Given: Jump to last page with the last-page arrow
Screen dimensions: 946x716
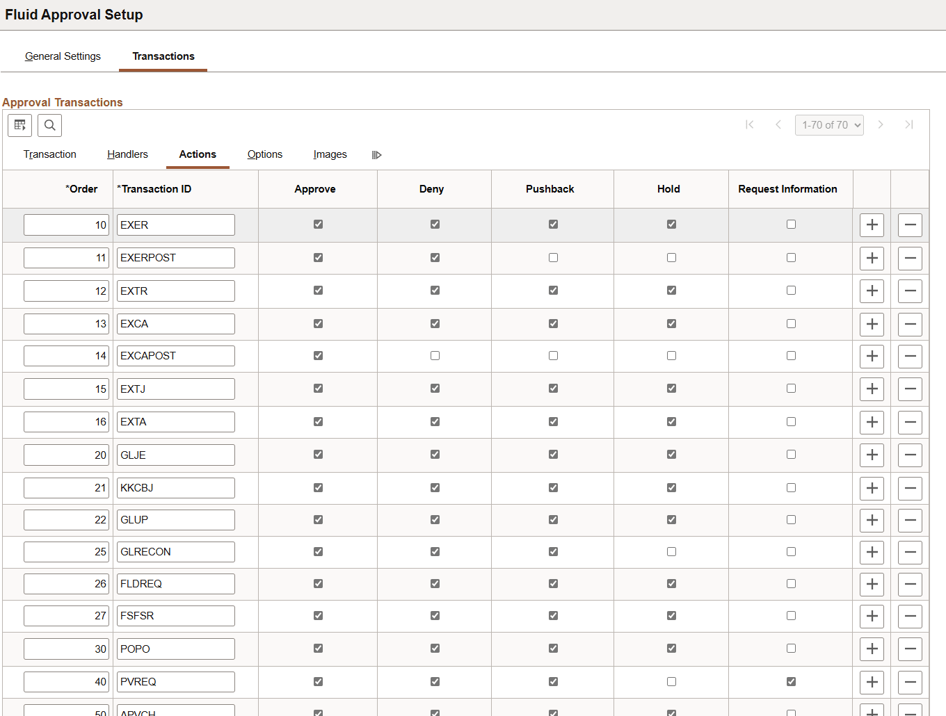Looking at the screenshot, I should [909, 124].
